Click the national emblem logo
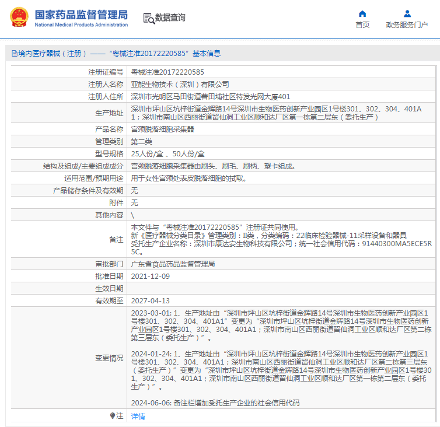 [x=19, y=17]
